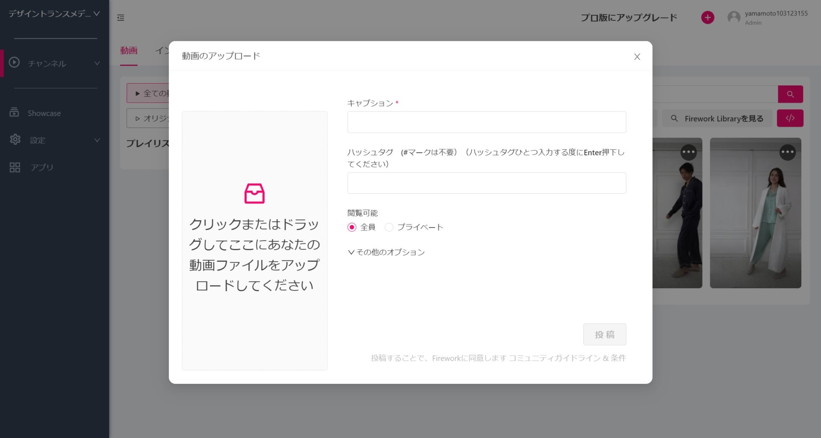Screen dimensions: 821x438
Task: Click the red plus create button
Action: [x=707, y=18]
